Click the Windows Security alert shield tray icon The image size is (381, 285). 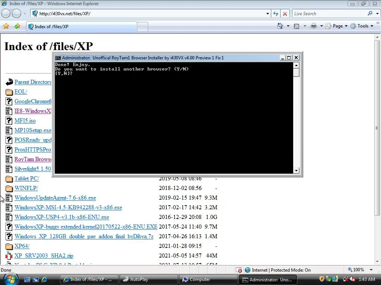(x=322, y=279)
